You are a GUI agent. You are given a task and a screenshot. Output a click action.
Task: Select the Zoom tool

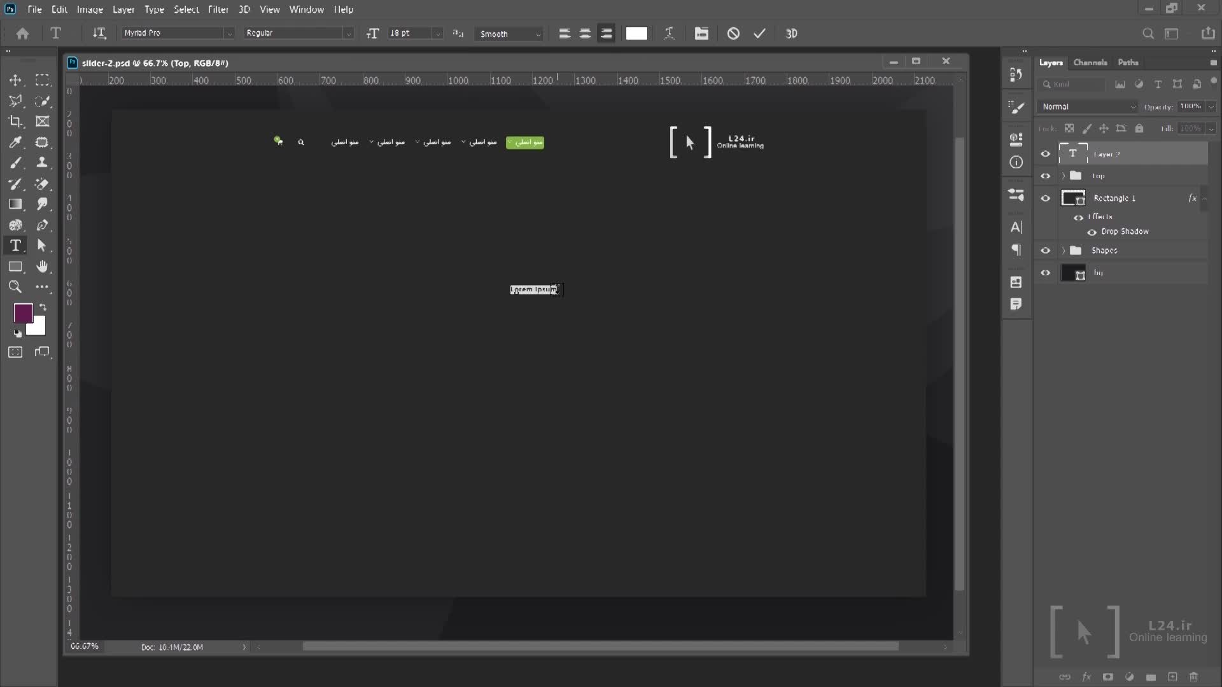(x=15, y=287)
